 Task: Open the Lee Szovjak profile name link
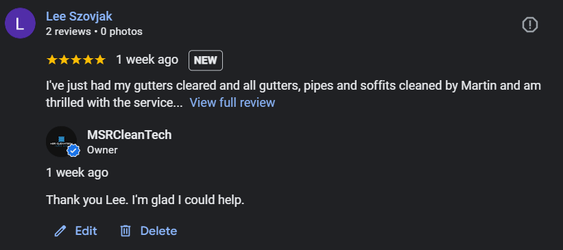(79, 16)
